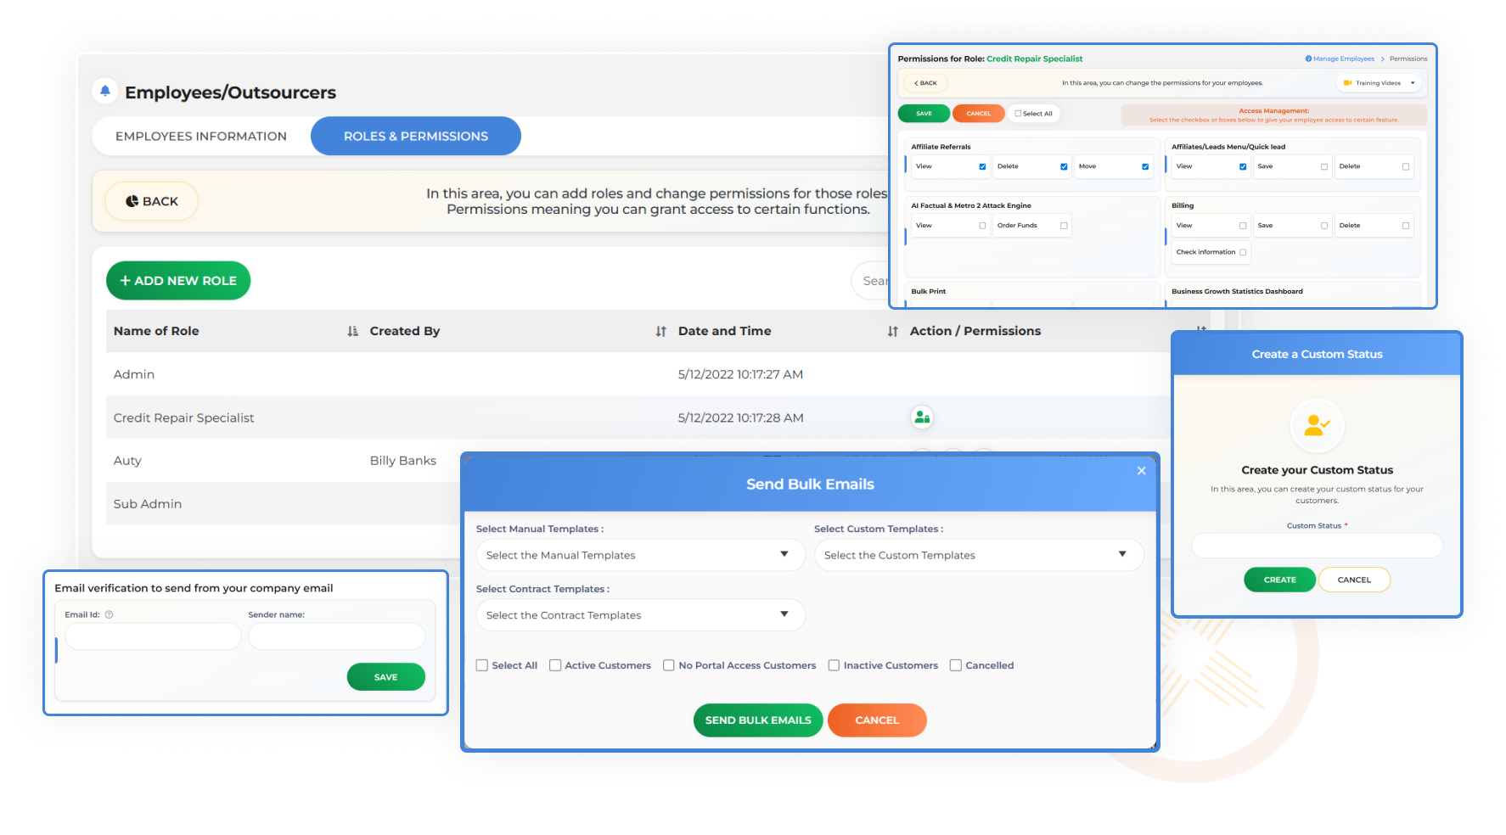Select the Roles & Permissions tab

click(415, 136)
